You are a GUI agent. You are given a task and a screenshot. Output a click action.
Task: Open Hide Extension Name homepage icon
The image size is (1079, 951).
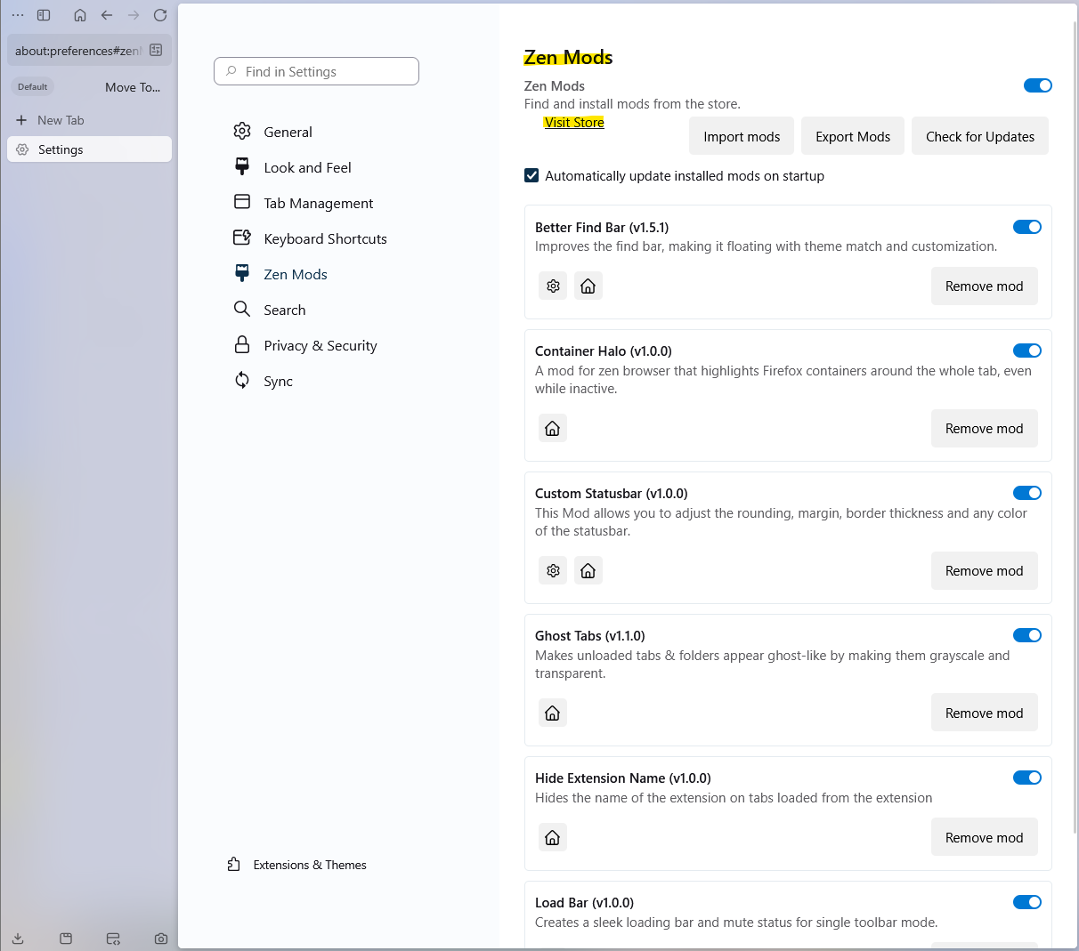coord(553,837)
